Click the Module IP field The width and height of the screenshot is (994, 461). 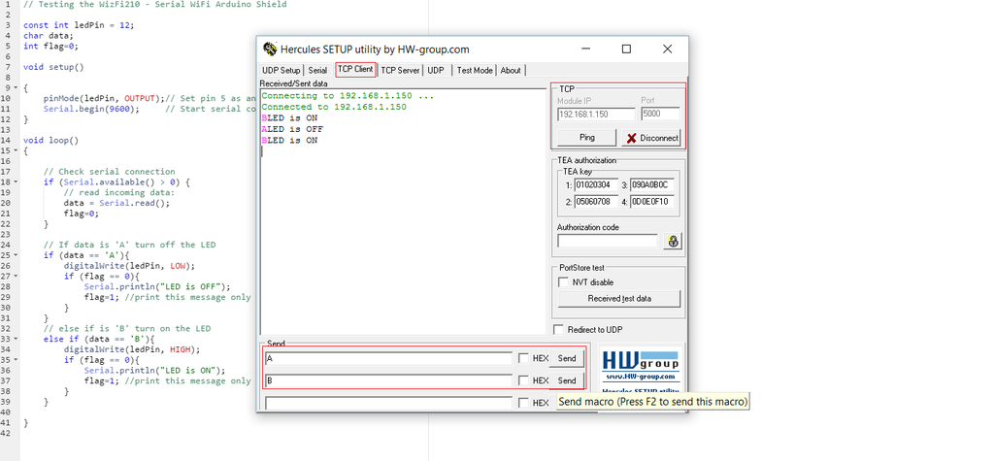tap(596, 115)
